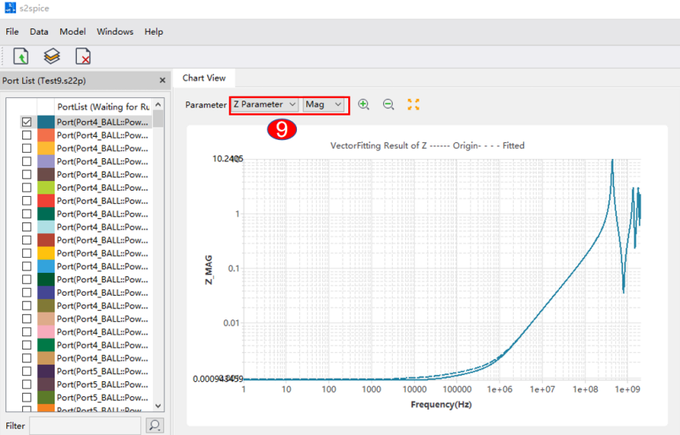Image resolution: width=680 pixels, height=435 pixels.
Task: Click the Filter label text
Action: pyautogui.click(x=15, y=426)
